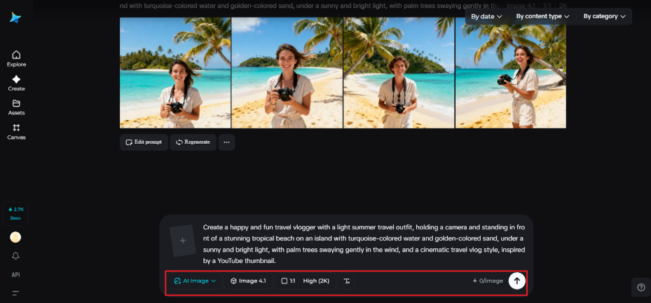The width and height of the screenshot is (651, 303).
Task: Expand the By content type filter
Action: pos(542,16)
